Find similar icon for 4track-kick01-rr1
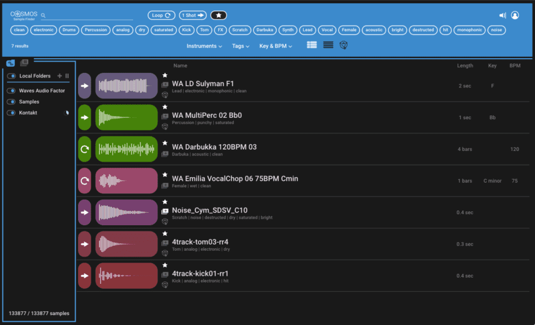 click(165, 284)
